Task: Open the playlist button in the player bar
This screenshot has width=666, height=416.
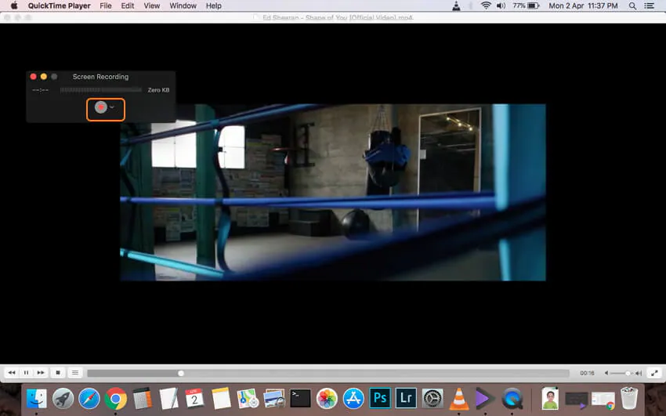Action: (x=75, y=373)
